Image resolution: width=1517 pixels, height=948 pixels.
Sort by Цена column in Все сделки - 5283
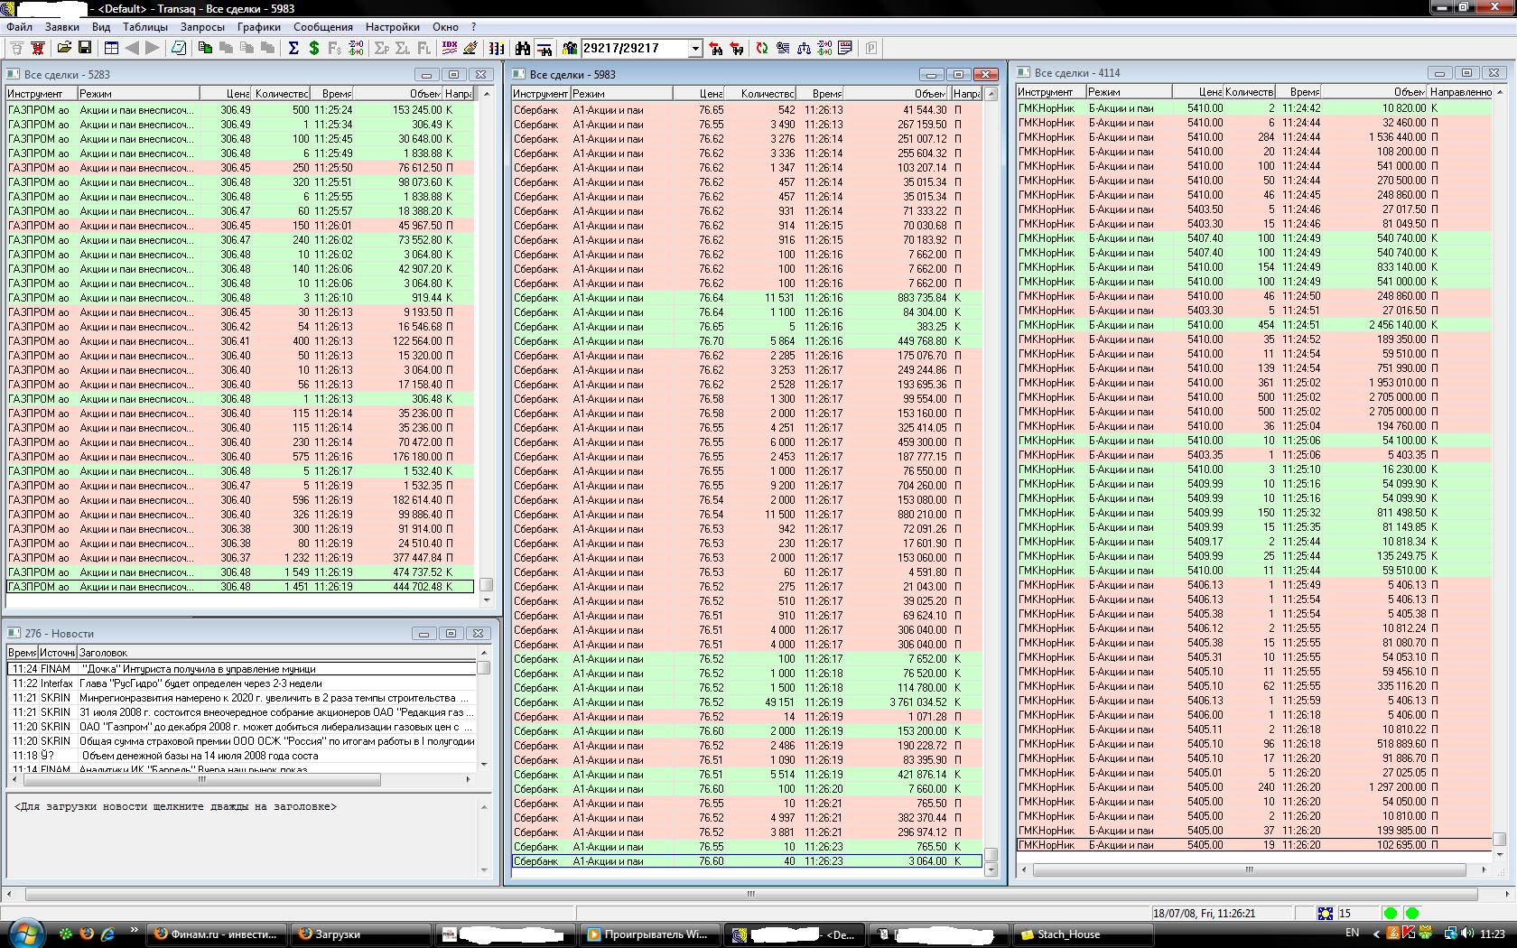[x=226, y=94]
